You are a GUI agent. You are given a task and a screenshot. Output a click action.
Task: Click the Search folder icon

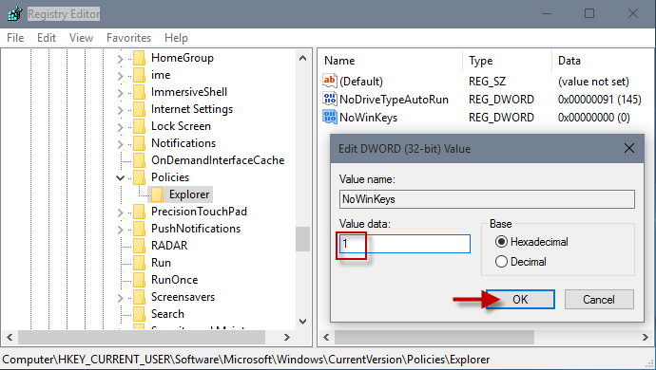[x=139, y=314]
